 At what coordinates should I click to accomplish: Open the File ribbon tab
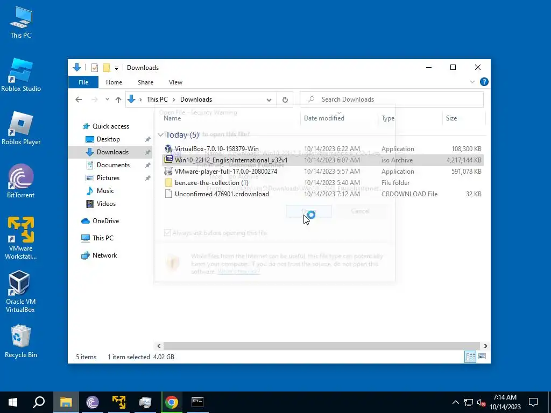coord(83,82)
